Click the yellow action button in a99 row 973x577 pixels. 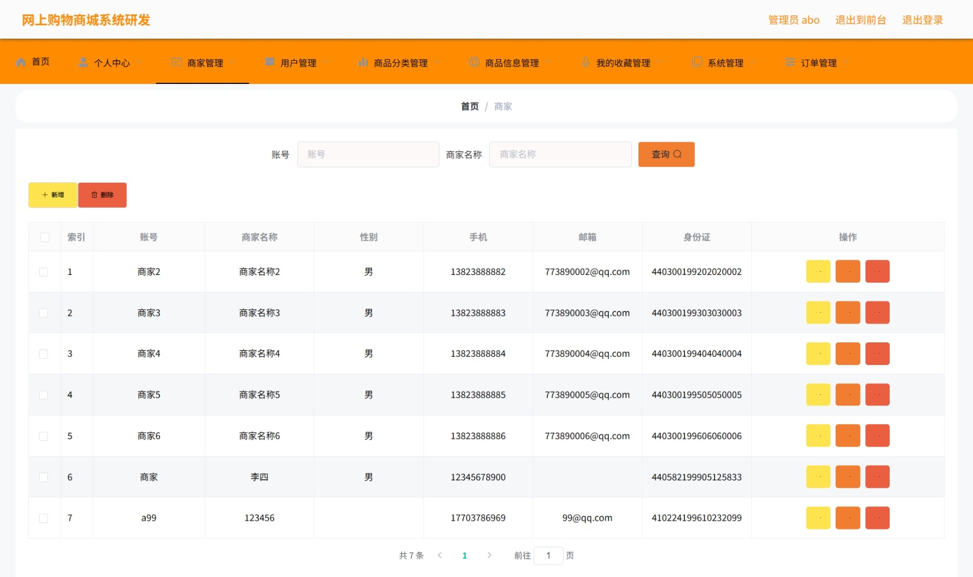click(x=818, y=518)
